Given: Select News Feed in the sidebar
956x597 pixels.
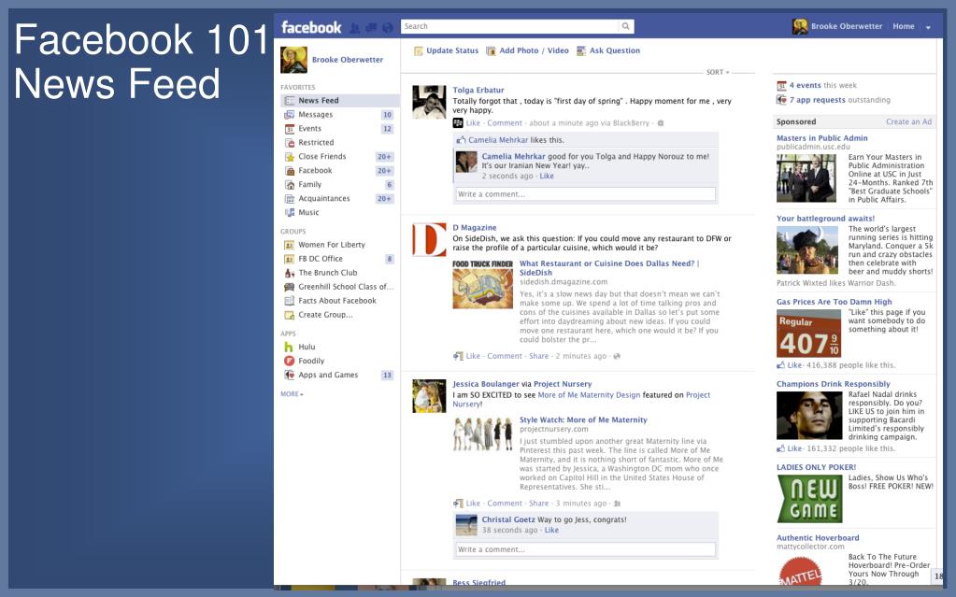Looking at the screenshot, I should point(339,101).
